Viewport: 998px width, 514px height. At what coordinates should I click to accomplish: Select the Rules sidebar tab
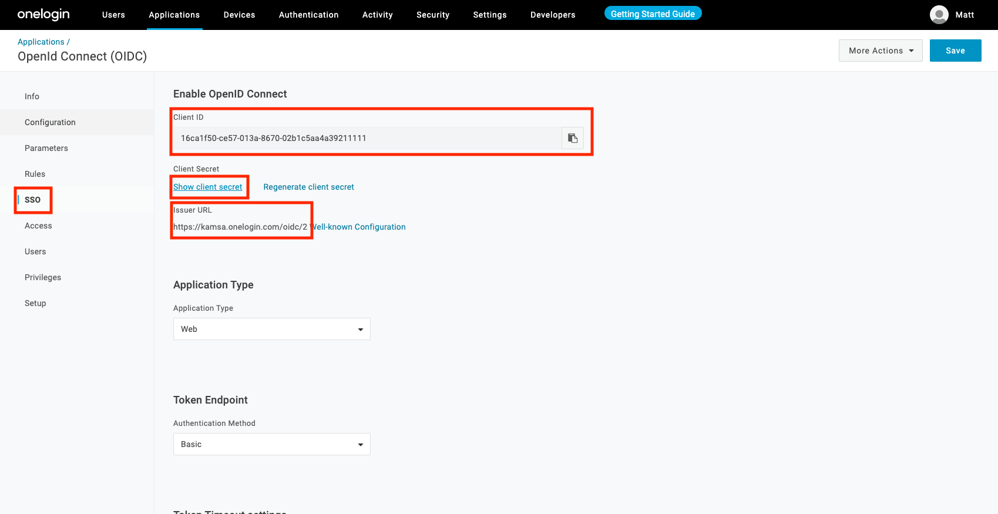coord(77,174)
